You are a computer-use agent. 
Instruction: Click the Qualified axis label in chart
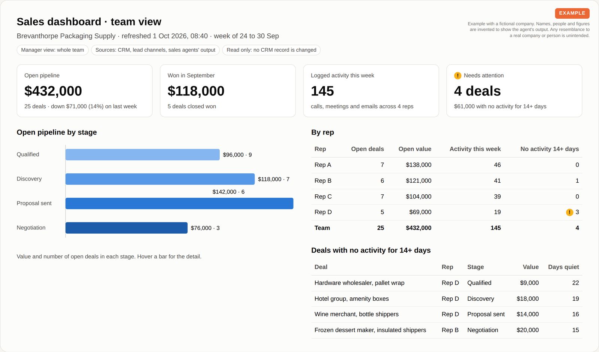point(28,154)
